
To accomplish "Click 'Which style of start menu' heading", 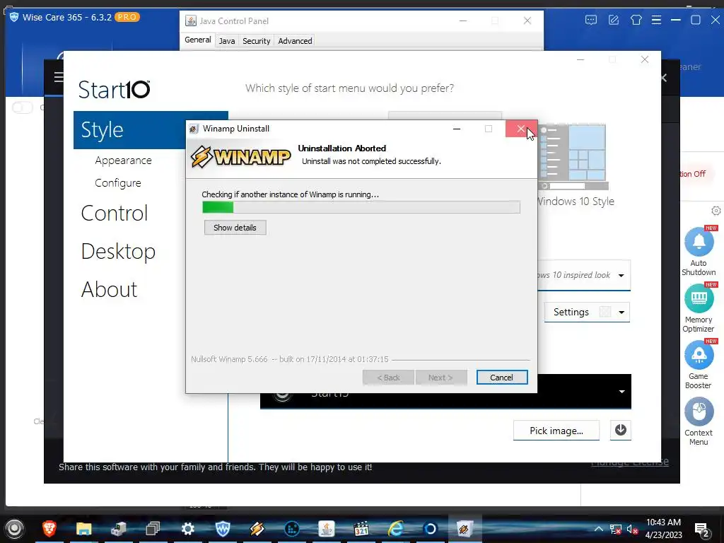I will coord(349,88).
